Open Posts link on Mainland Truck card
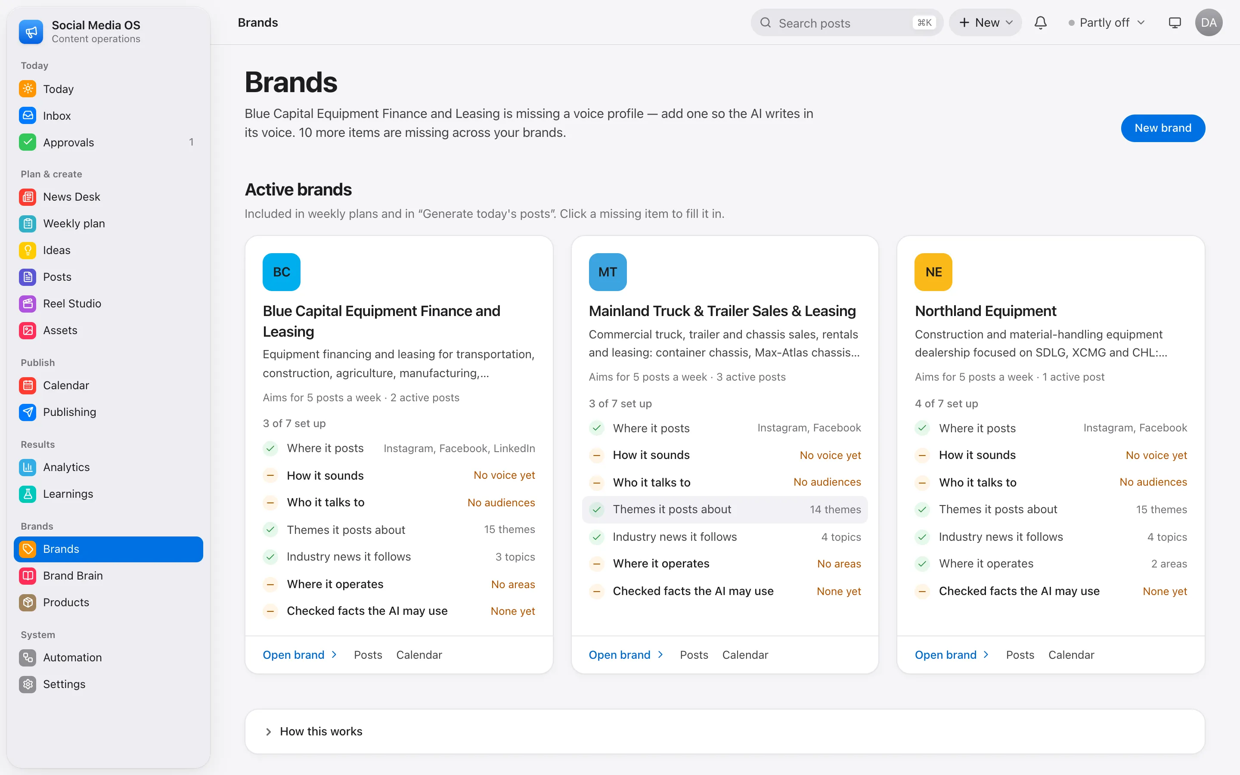This screenshot has width=1240, height=775. 694,654
